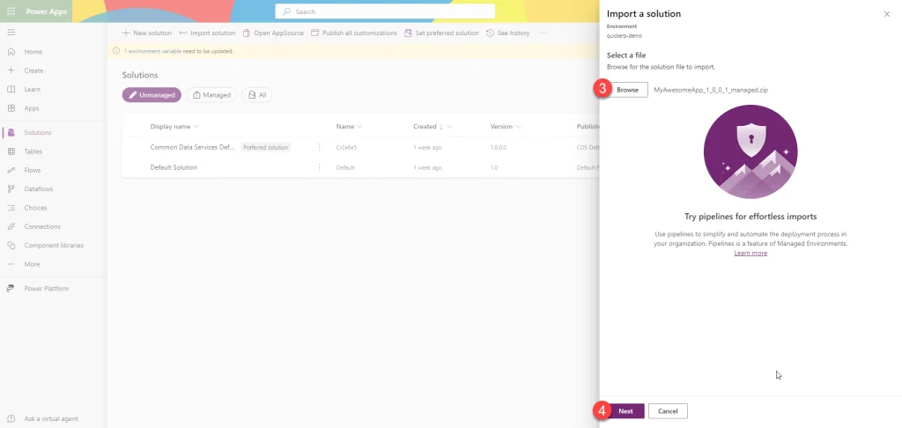Click Import solution in command bar

(x=207, y=33)
